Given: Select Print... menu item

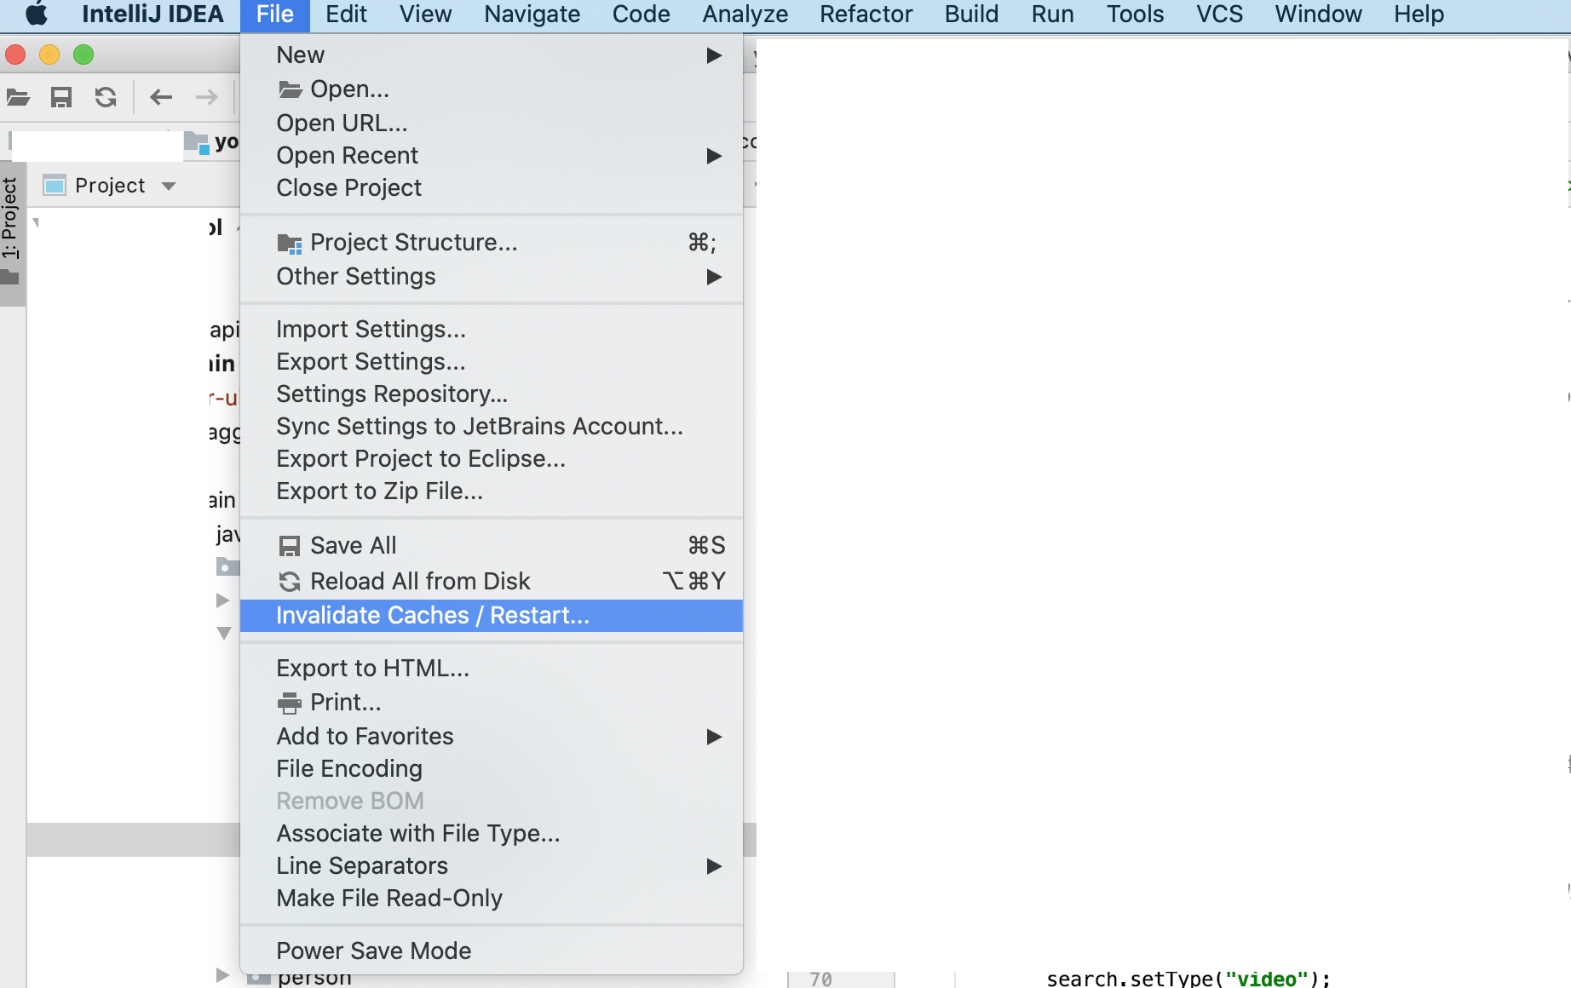Looking at the screenshot, I should [x=492, y=703].
